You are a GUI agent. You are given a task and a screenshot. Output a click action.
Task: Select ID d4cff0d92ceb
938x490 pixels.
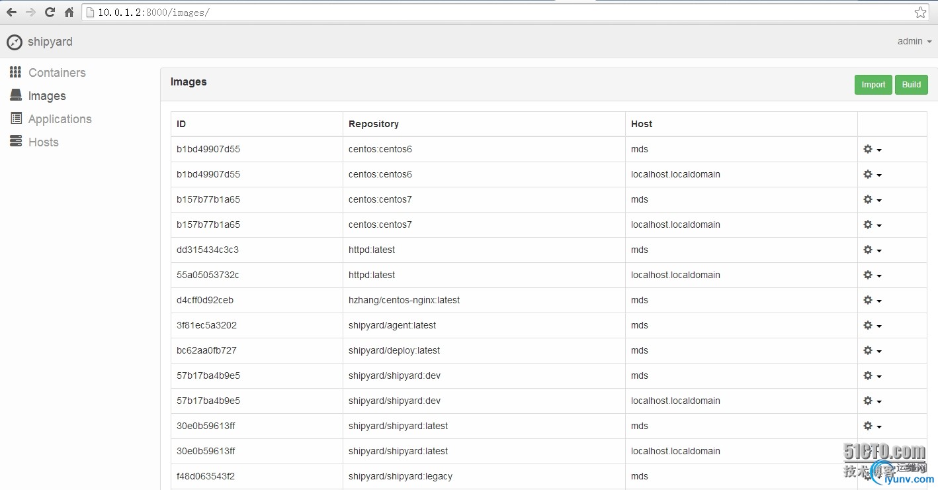pyautogui.click(x=205, y=300)
